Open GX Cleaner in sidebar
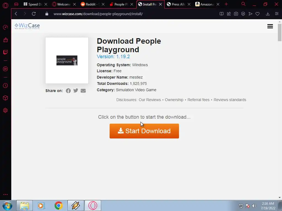This screenshot has height=211, width=282. [x=6, y=40]
